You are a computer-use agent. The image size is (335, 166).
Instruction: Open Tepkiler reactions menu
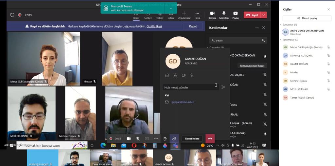pos(159,16)
